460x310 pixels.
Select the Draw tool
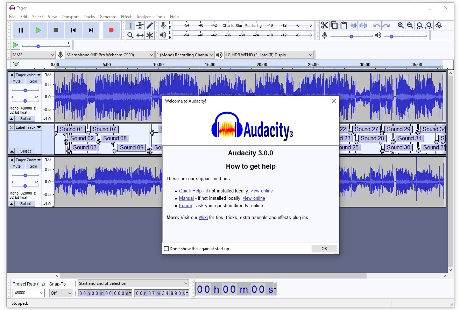pos(149,25)
